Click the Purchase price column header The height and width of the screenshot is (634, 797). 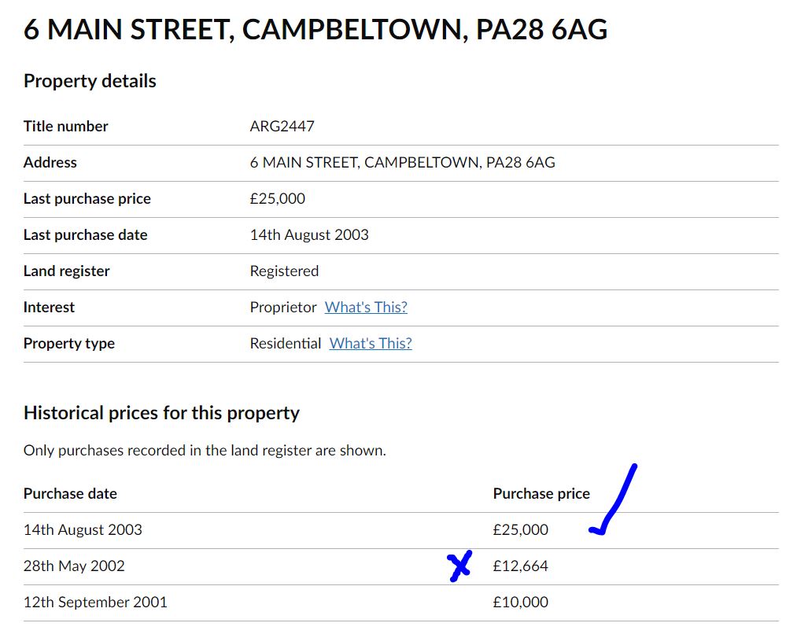tap(541, 494)
